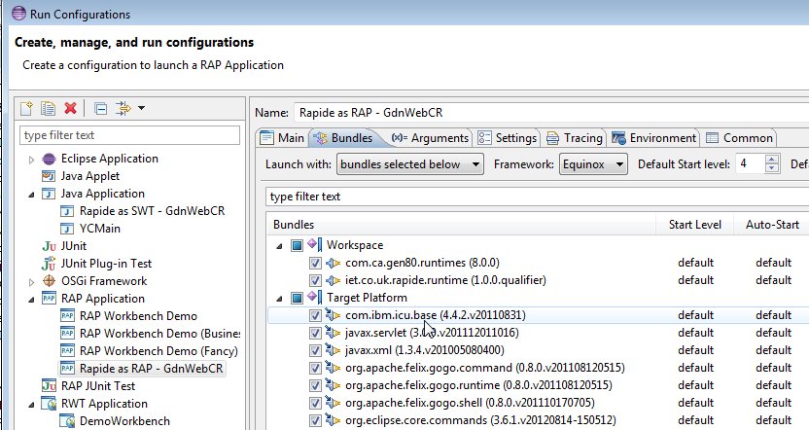The height and width of the screenshot is (430, 809).
Task: Click the new launch configuration icon
Action: (27, 108)
